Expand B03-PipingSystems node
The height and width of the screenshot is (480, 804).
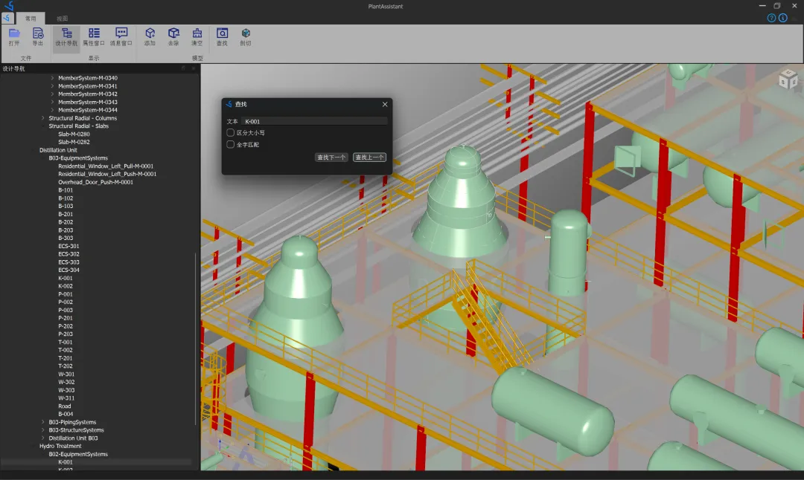(x=43, y=422)
